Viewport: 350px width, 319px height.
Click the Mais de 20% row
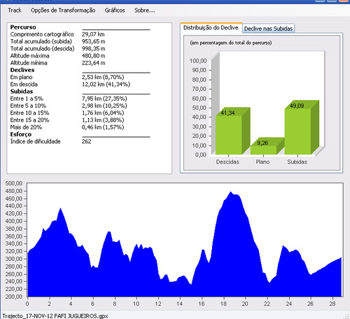[67, 127]
